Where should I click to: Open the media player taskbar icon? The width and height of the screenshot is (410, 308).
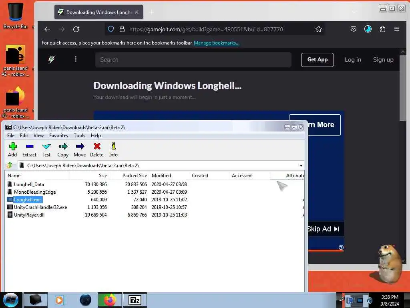click(x=60, y=300)
